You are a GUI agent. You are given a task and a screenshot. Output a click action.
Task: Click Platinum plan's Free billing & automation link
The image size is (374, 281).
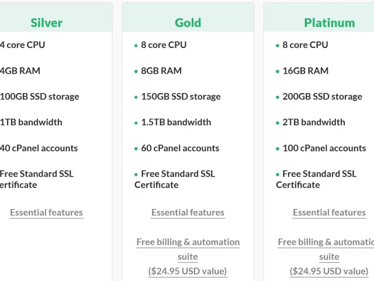pos(326,249)
